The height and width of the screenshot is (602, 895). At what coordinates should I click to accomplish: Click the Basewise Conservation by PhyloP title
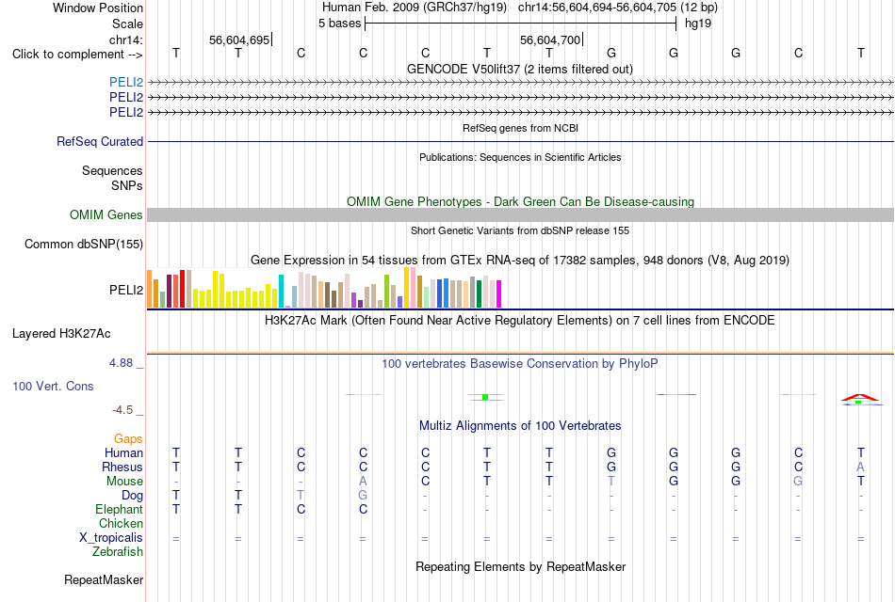[520, 364]
